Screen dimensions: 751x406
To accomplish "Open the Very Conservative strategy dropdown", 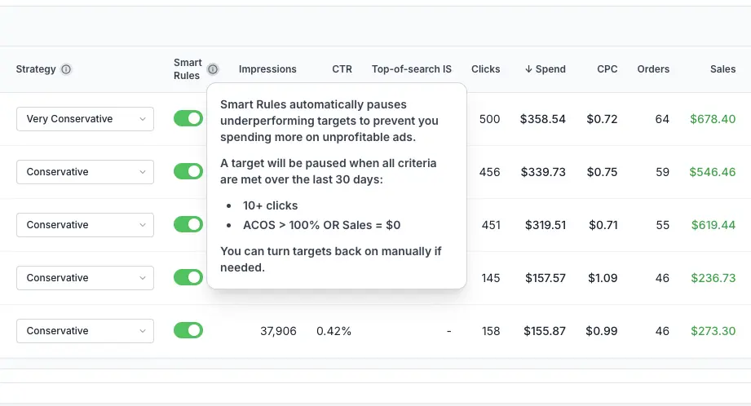I will point(86,119).
